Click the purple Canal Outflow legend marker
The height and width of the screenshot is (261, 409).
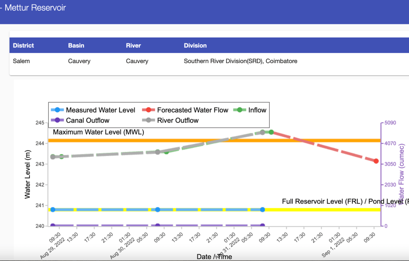58,120
